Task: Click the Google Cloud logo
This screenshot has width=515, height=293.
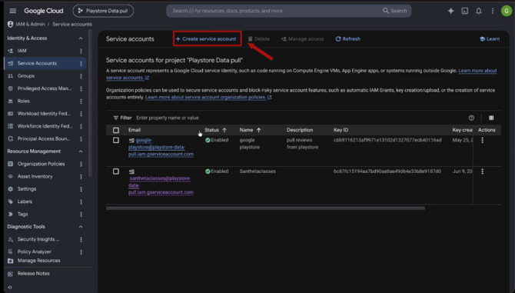Action: point(43,11)
